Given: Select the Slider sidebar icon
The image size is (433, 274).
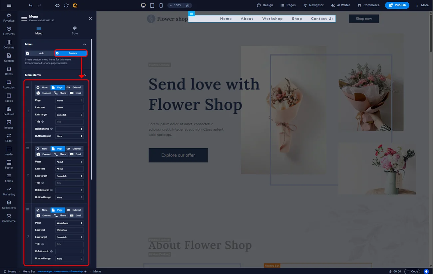Looking at the screenshot, I should (9, 138).
